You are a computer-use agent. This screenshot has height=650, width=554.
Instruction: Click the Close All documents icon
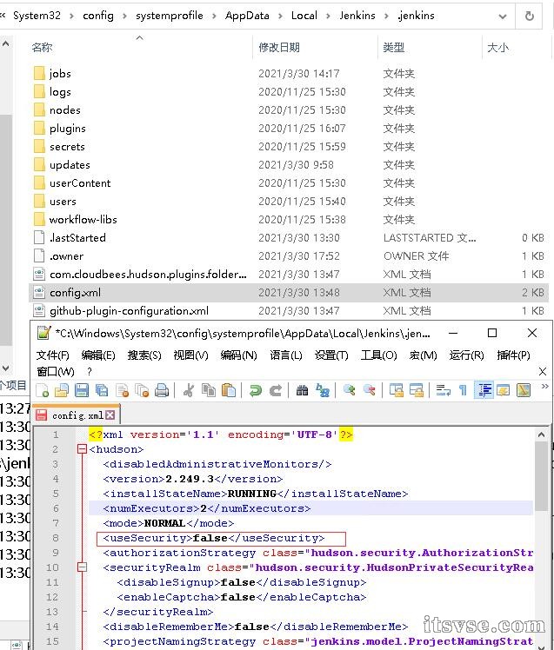[142, 390]
